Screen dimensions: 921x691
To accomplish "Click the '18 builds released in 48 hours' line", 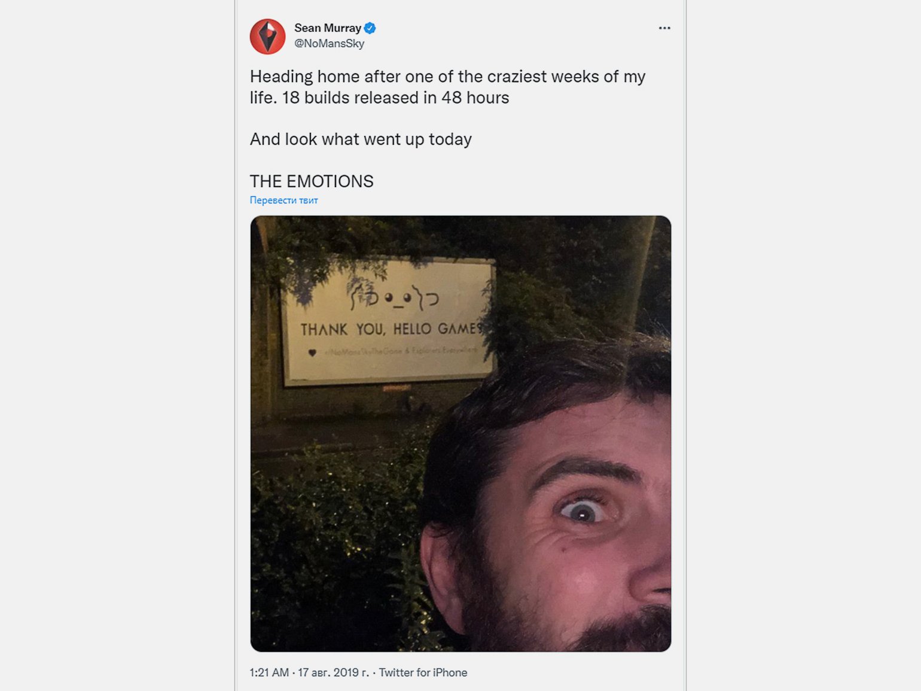I will [x=395, y=98].
